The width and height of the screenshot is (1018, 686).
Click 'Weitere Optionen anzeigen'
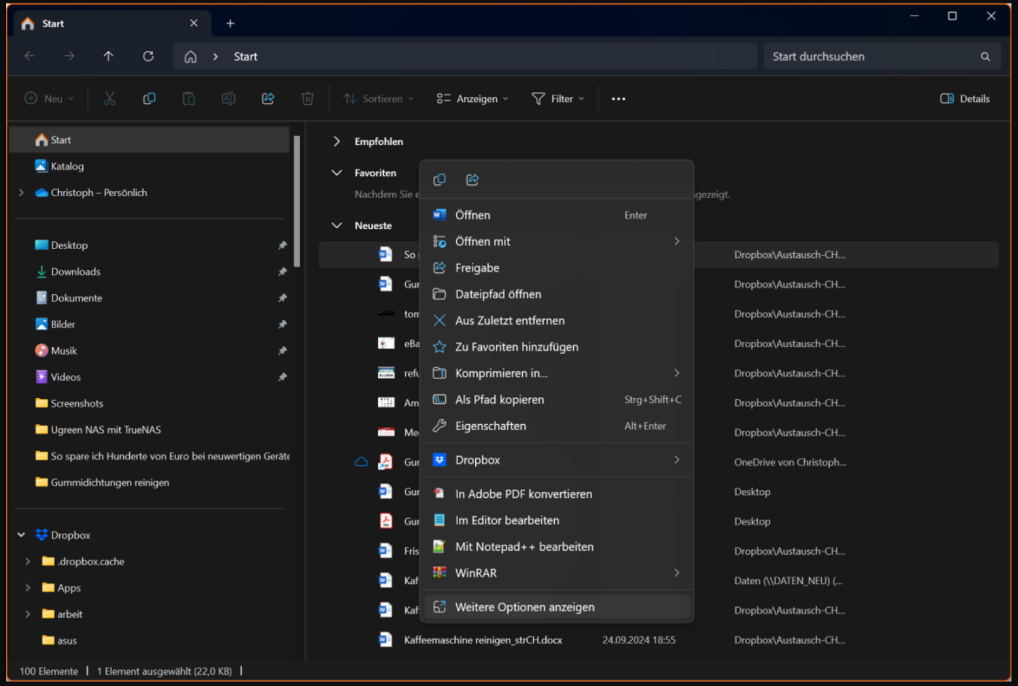point(525,606)
